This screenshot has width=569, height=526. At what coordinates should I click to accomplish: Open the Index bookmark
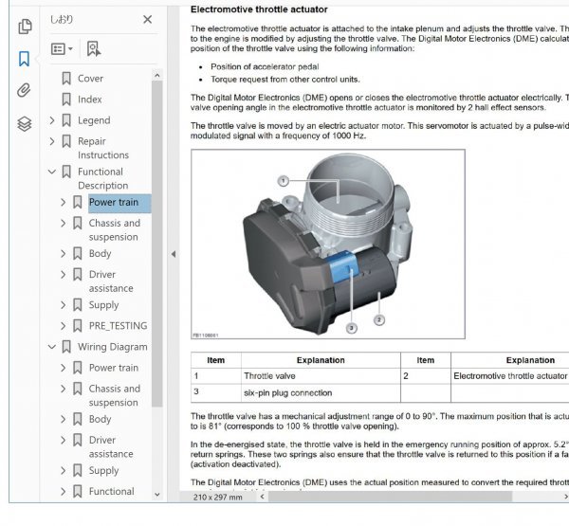pyautogui.click(x=90, y=100)
